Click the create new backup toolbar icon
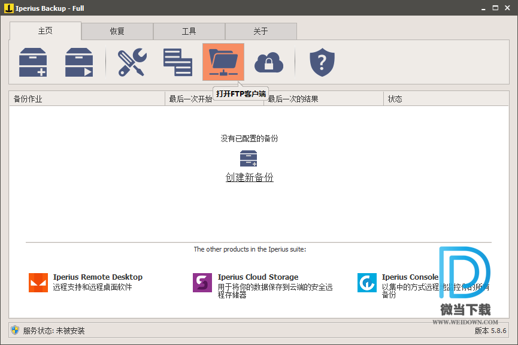The image size is (518, 345). click(33, 62)
